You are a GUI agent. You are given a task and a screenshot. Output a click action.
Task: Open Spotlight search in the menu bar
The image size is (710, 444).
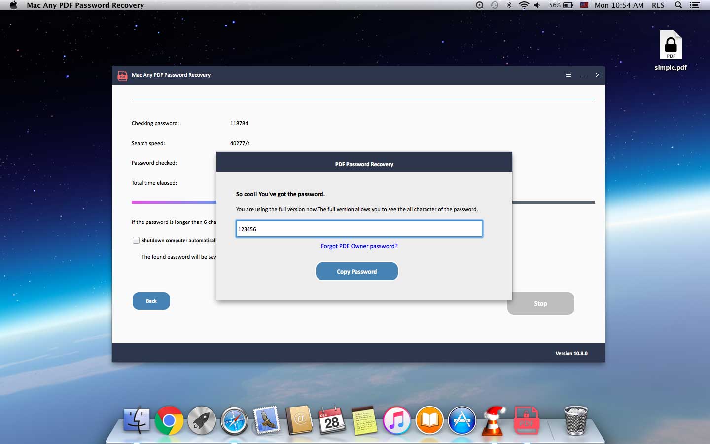click(x=678, y=5)
